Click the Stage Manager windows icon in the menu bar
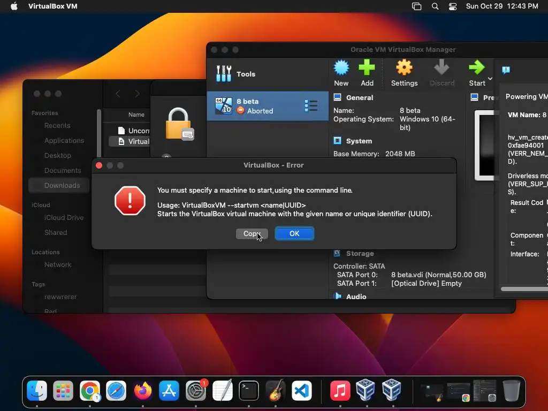 (x=416, y=6)
